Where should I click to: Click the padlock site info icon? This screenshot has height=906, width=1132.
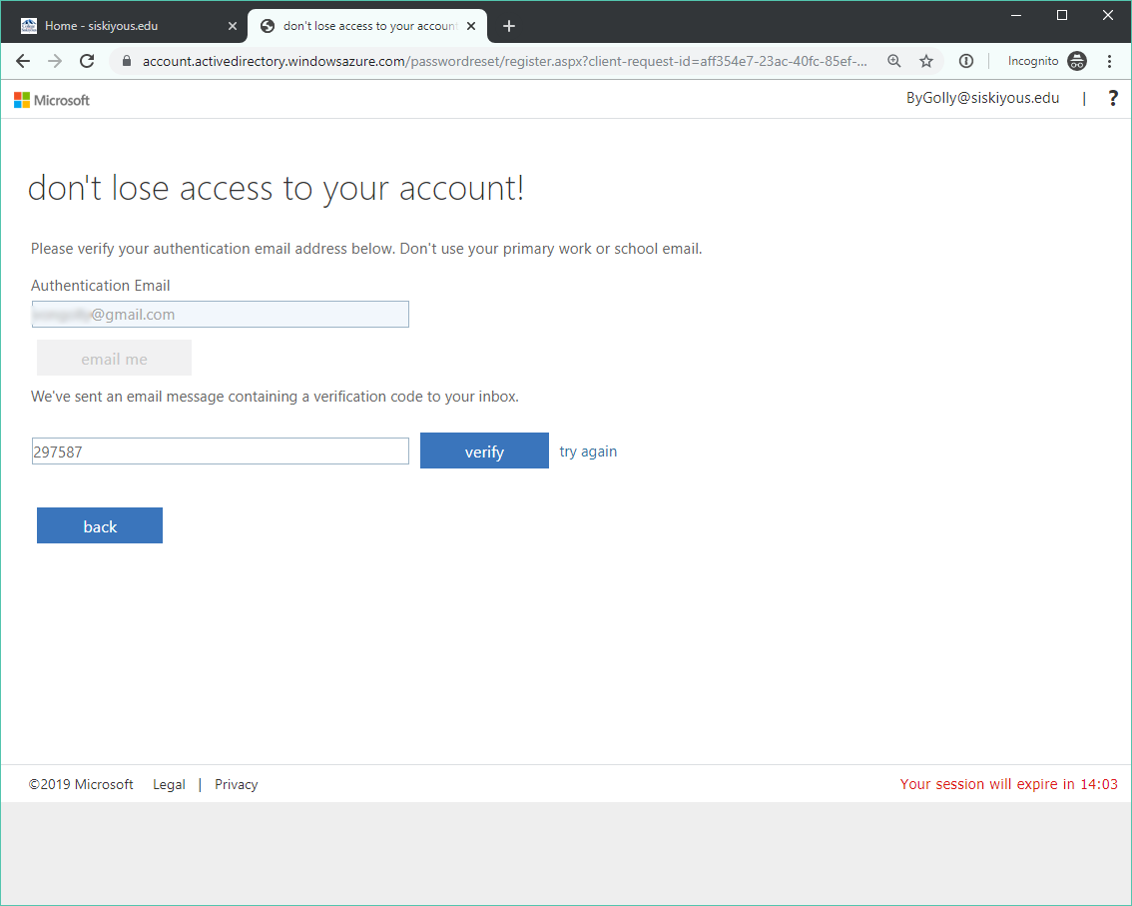click(x=127, y=61)
